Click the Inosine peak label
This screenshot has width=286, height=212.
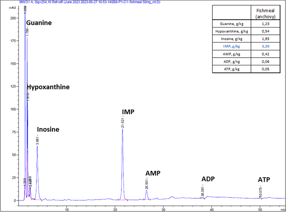coord(48,129)
